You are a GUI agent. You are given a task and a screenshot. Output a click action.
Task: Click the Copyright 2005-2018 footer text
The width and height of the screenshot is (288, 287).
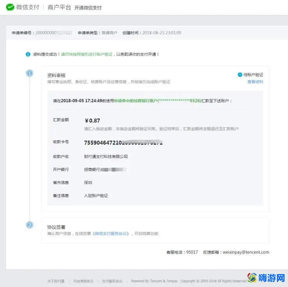(214, 281)
